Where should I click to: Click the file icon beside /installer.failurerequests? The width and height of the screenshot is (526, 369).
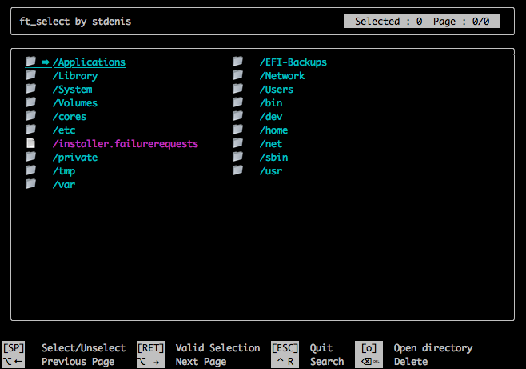point(30,142)
